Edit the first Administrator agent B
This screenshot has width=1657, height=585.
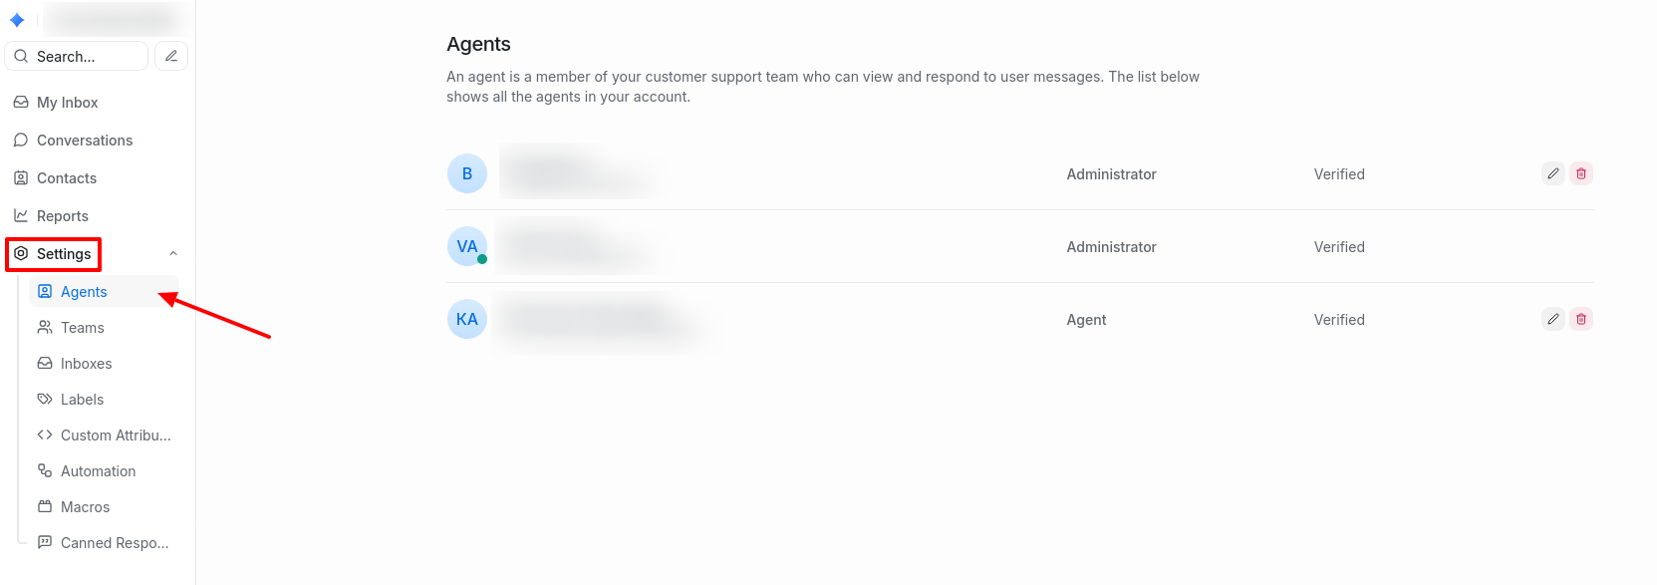pyautogui.click(x=1552, y=173)
